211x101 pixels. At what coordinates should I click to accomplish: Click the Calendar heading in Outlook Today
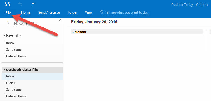click(80, 32)
